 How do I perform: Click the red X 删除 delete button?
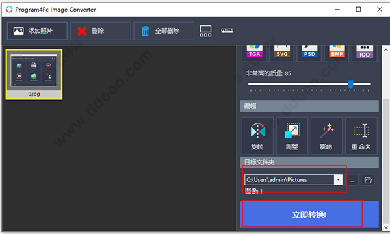[101, 31]
